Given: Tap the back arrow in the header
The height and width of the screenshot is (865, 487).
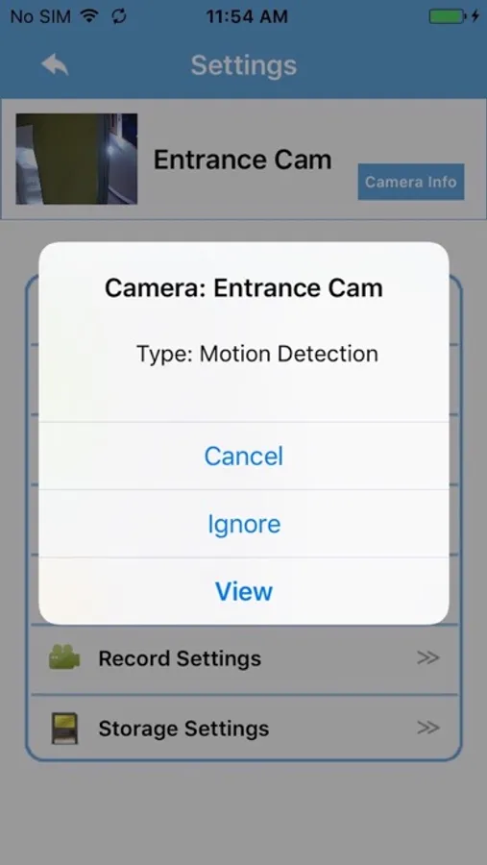Looking at the screenshot, I should [55, 65].
